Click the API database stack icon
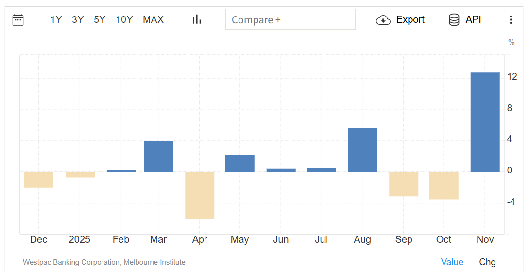 (x=454, y=20)
